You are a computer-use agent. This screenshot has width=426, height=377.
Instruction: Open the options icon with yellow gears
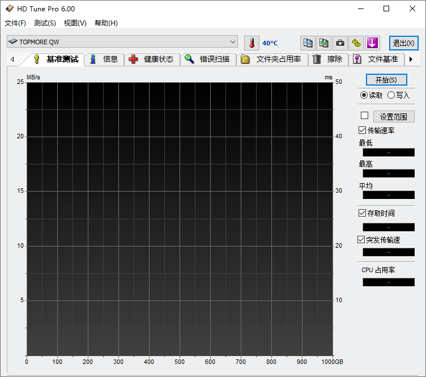(x=356, y=43)
